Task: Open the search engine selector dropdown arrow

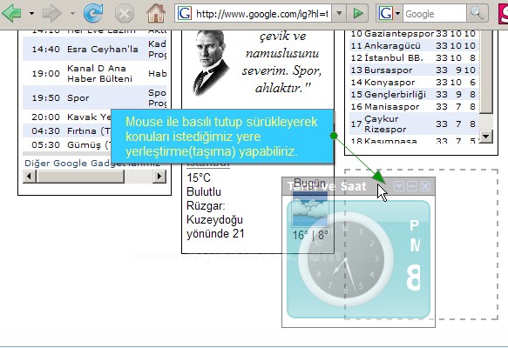Action: coord(398,14)
